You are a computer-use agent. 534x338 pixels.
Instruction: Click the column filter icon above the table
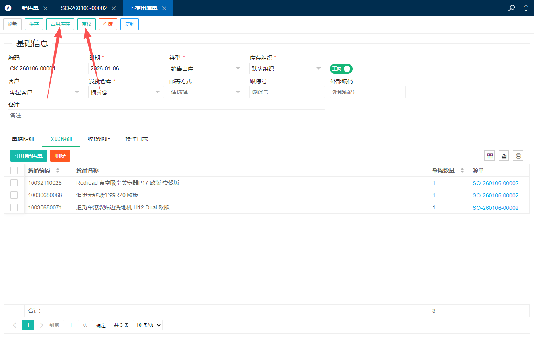click(489, 156)
